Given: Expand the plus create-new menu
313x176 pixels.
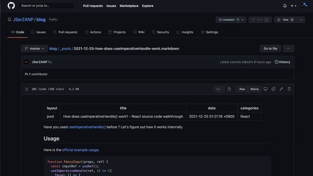Looking at the screenshot, I should click(293, 6).
